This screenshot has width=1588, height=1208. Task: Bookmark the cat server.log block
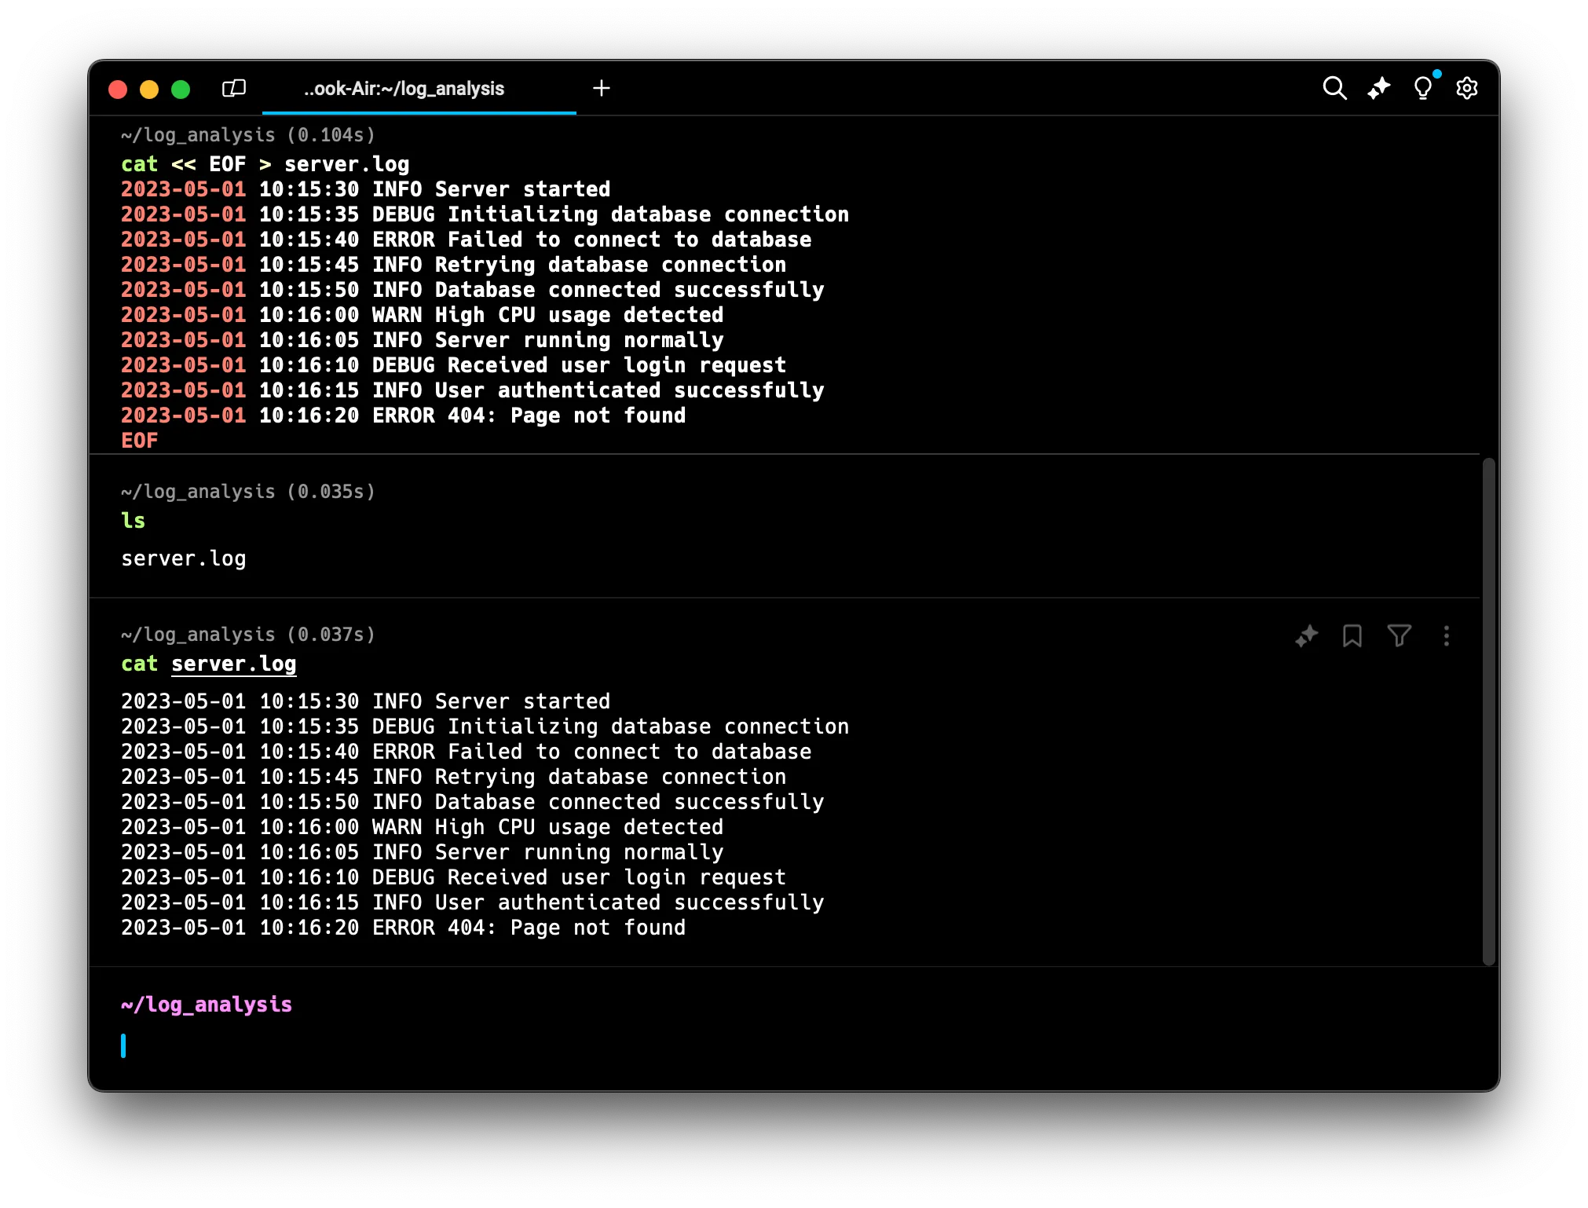pos(1352,635)
